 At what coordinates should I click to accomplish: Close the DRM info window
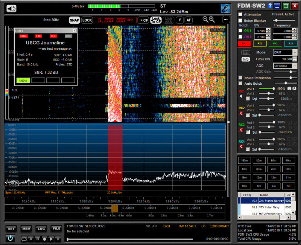click(x=74, y=30)
